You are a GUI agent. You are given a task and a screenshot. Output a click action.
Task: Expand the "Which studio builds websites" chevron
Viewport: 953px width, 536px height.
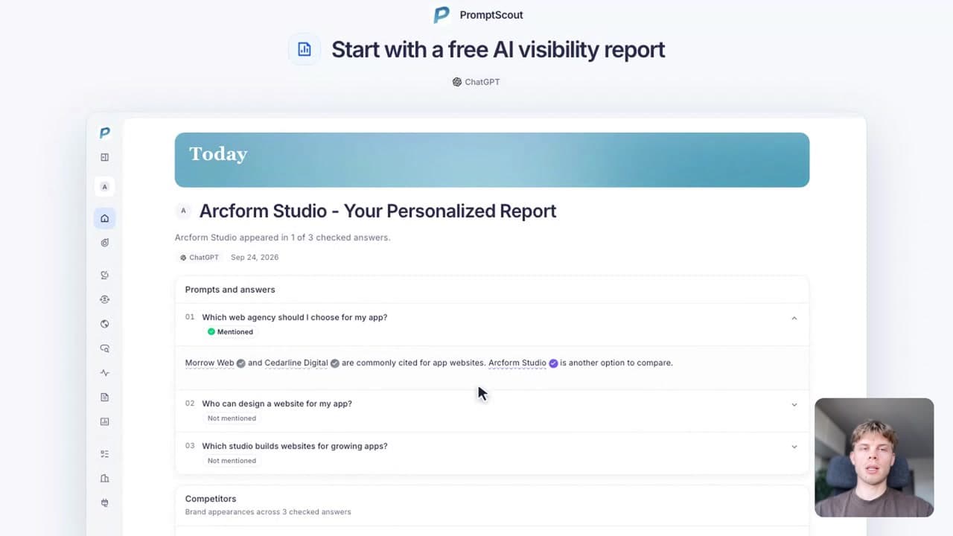click(794, 447)
